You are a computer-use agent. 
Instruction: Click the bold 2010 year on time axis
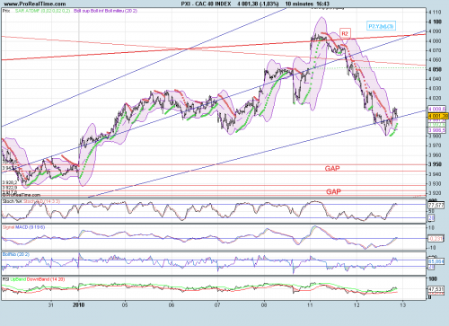(x=78, y=305)
